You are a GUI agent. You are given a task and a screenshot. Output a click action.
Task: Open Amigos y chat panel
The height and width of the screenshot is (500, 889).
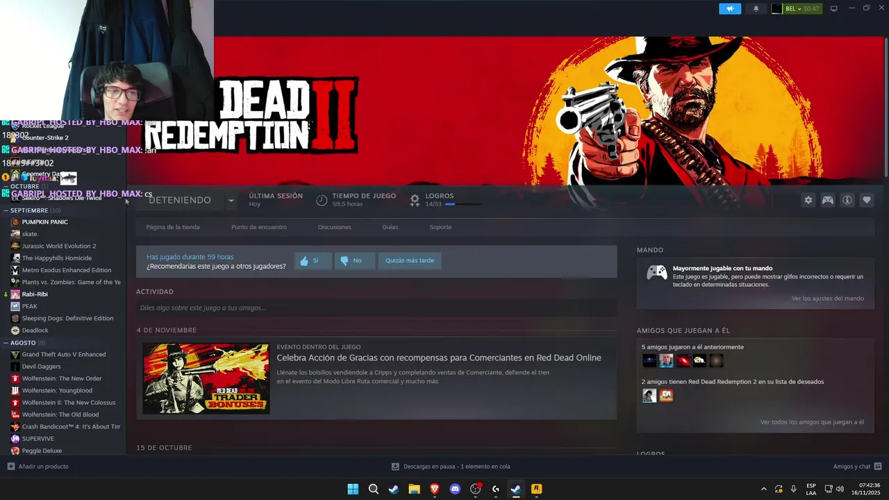click(857, 467)
